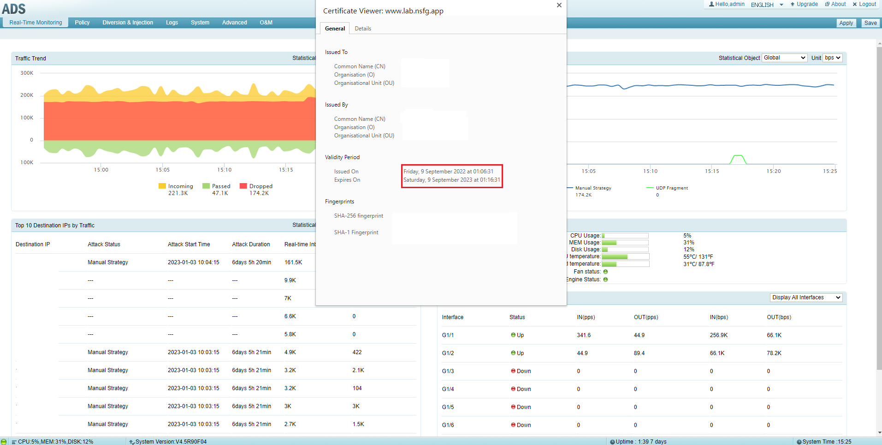Close the Certificate Viewer dialog
The width and height of the screenshot is (882, 445).
pos(559,5)
